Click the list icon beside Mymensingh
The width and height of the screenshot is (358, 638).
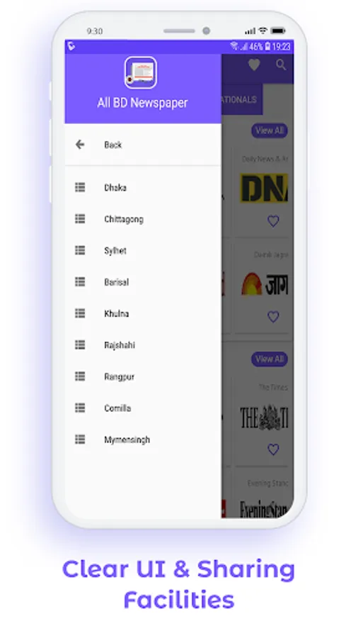80,440
